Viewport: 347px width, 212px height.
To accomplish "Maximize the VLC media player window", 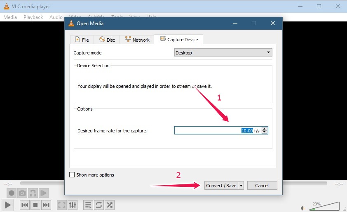I will tap(319, 6).
